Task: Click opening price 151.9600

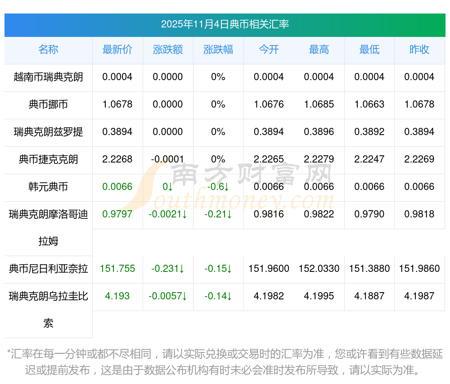Action: coord(269,269)
